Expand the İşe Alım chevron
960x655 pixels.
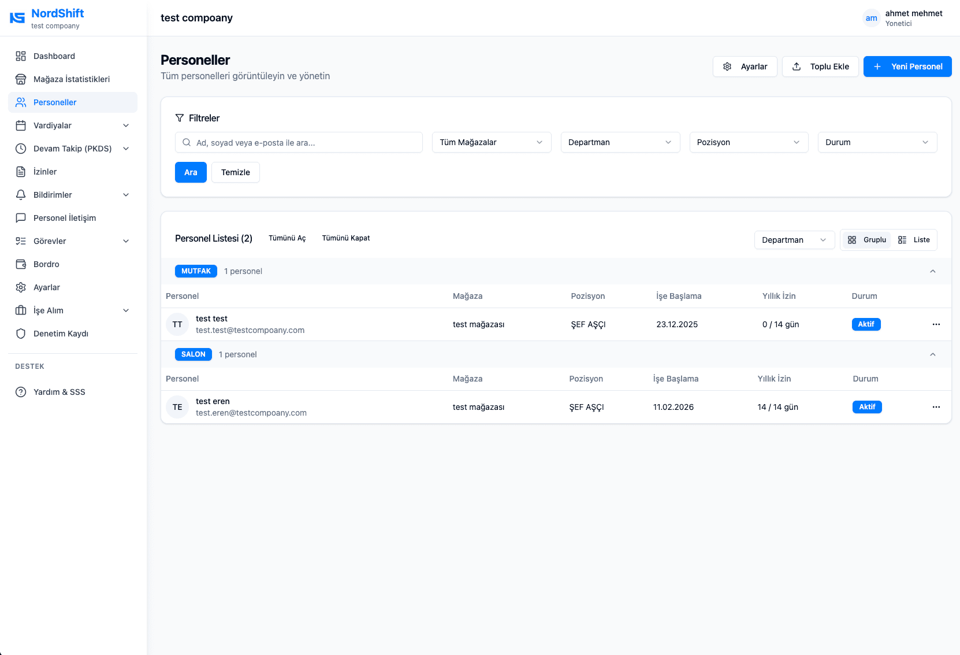coord(126,310)
